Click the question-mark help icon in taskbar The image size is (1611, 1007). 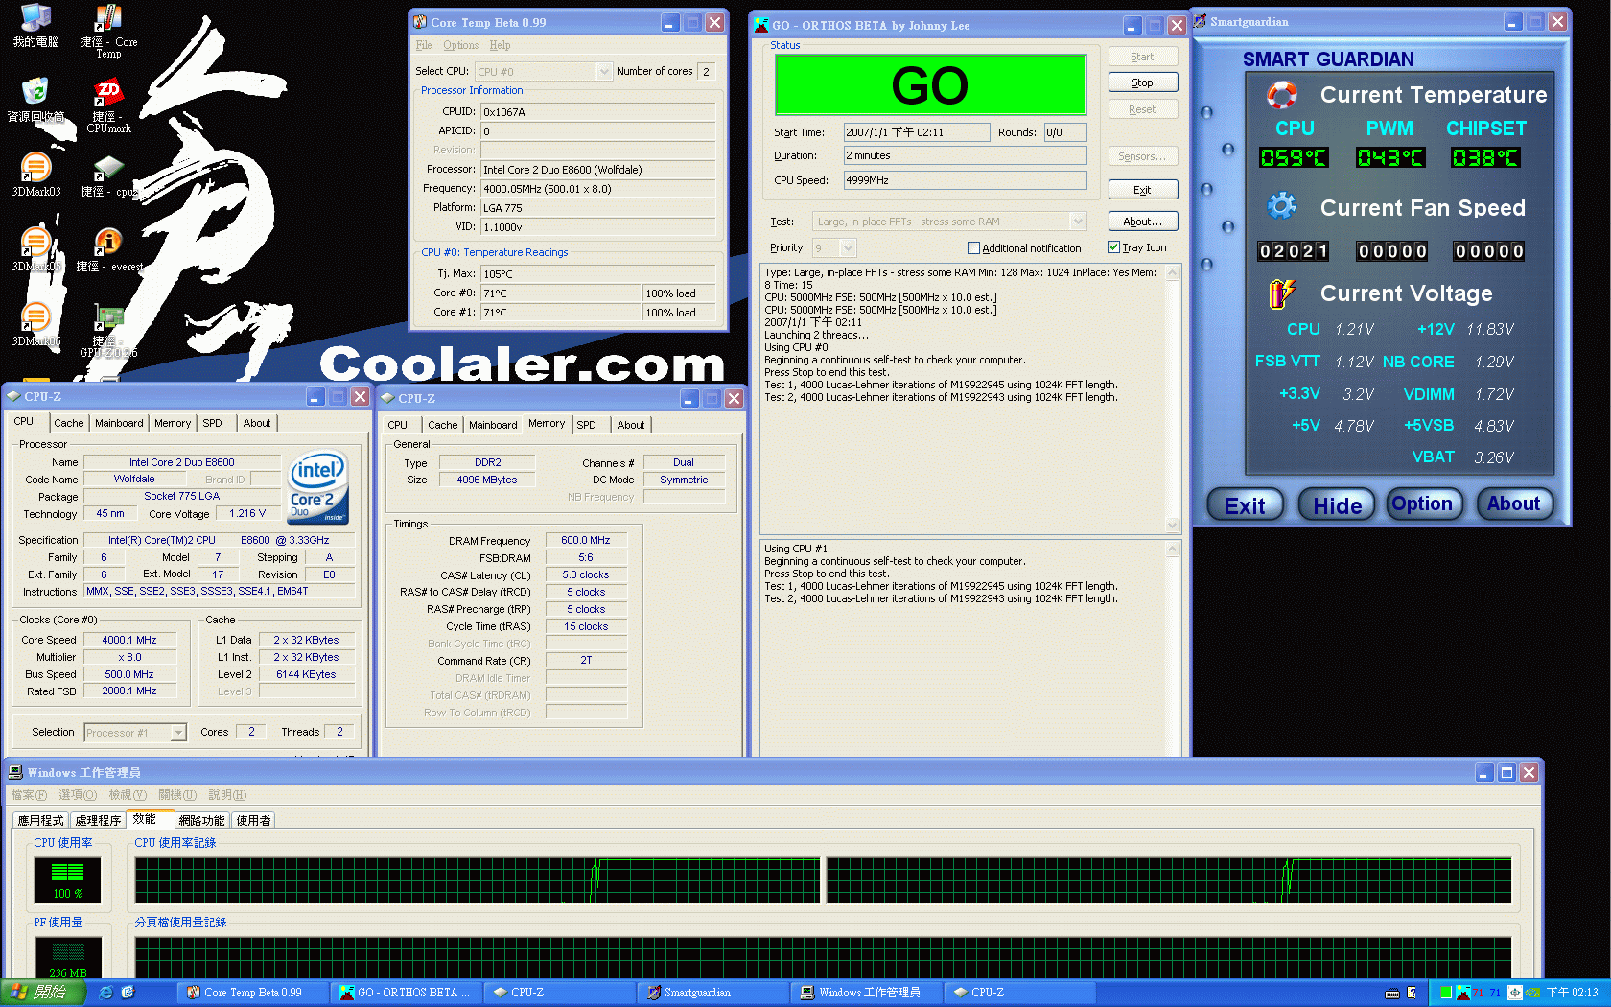1412,993
